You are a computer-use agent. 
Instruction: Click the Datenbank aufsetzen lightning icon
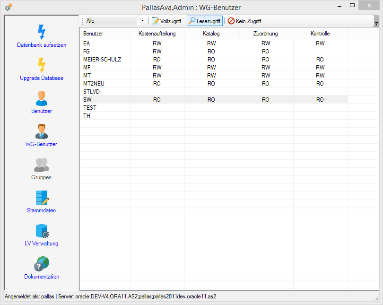pos(42,32)
